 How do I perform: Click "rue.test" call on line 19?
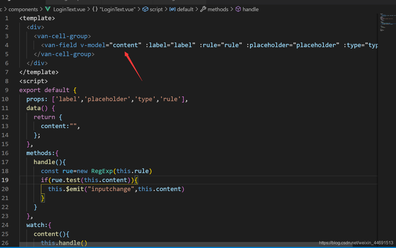[x=66, y=180]
